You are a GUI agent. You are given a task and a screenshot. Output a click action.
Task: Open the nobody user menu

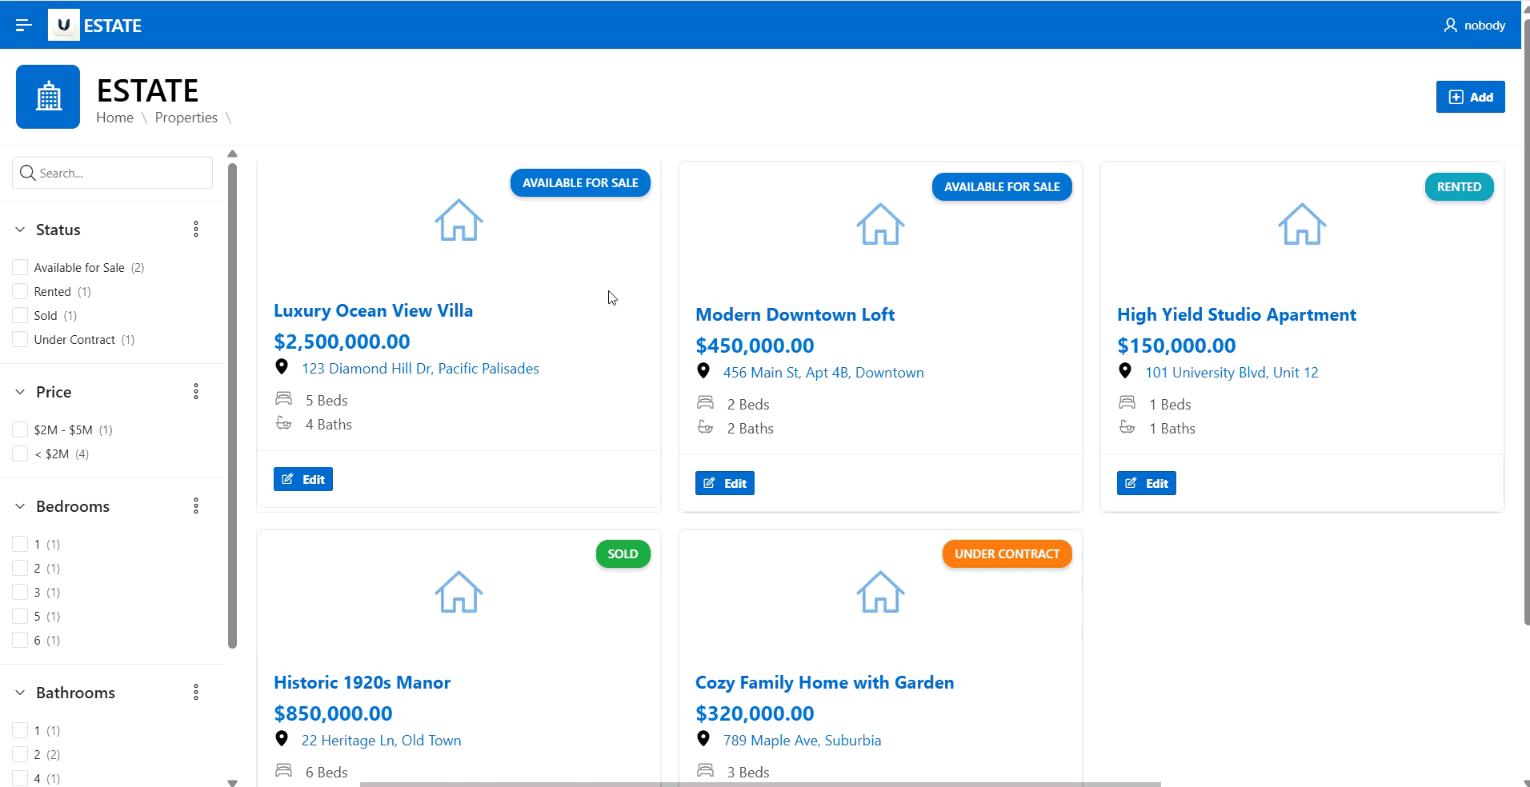point(1474,26)
